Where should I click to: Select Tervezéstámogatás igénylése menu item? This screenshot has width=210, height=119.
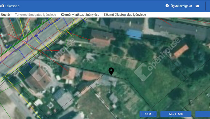coord(36,15)
